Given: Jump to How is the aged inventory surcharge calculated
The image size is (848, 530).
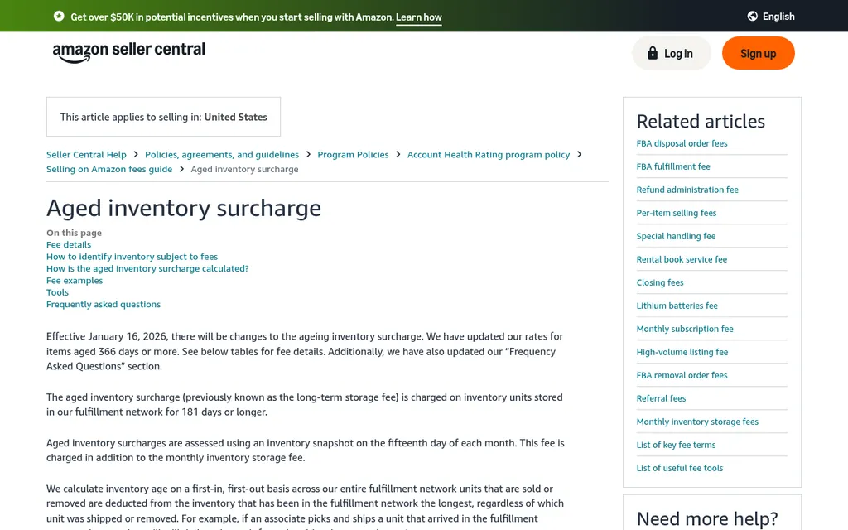Looking at the screenshot, I should [147, 268].
